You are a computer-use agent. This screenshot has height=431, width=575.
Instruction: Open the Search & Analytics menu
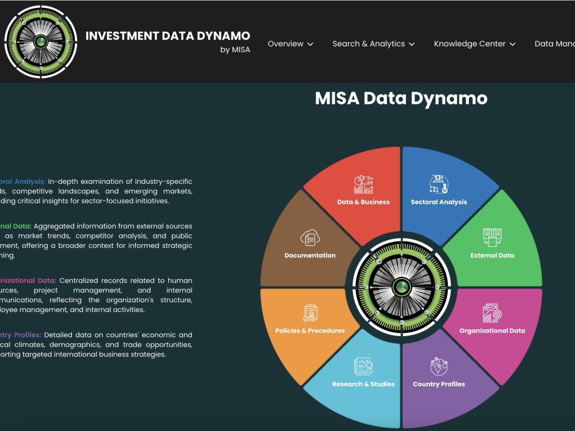(x=374, y=44)
